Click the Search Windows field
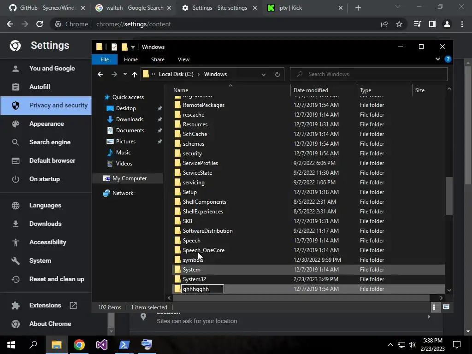Screen dimensions: 472x354 (368, 74)
